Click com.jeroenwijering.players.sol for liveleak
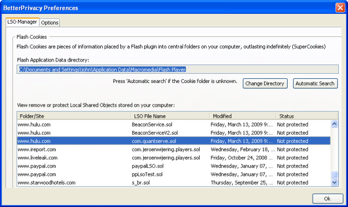This screenshot has height=207, width=348. click(166, 158)
